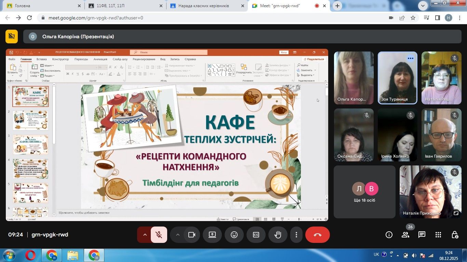The height and width of the screenshot is (262, 467).
Task: Click the raise hand icon
Action: coord(278,235)
